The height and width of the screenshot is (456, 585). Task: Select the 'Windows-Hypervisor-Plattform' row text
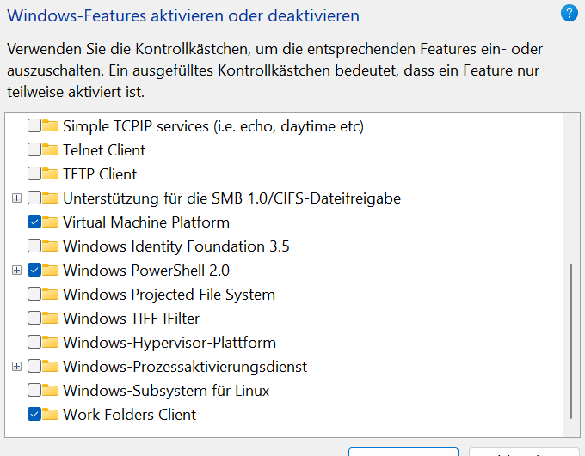point(169,343)
